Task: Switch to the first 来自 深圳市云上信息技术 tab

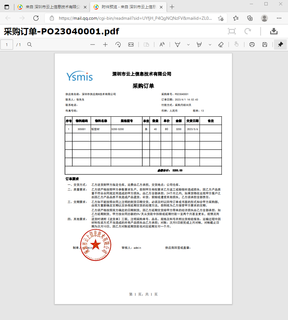Action: tap(53, 7)
